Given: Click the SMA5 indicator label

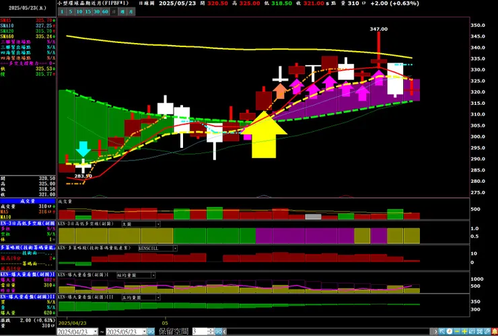Looking at the screenshot, I should tap(5, 20).
